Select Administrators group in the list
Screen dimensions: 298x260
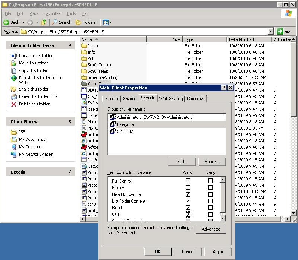point(155,117)
